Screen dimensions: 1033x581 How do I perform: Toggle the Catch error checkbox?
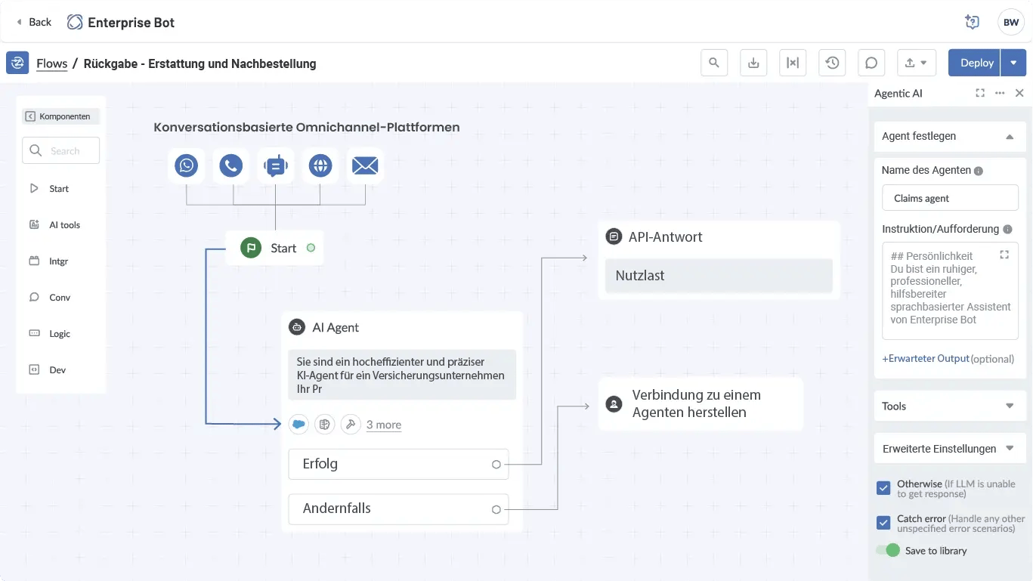click(883, 523)
